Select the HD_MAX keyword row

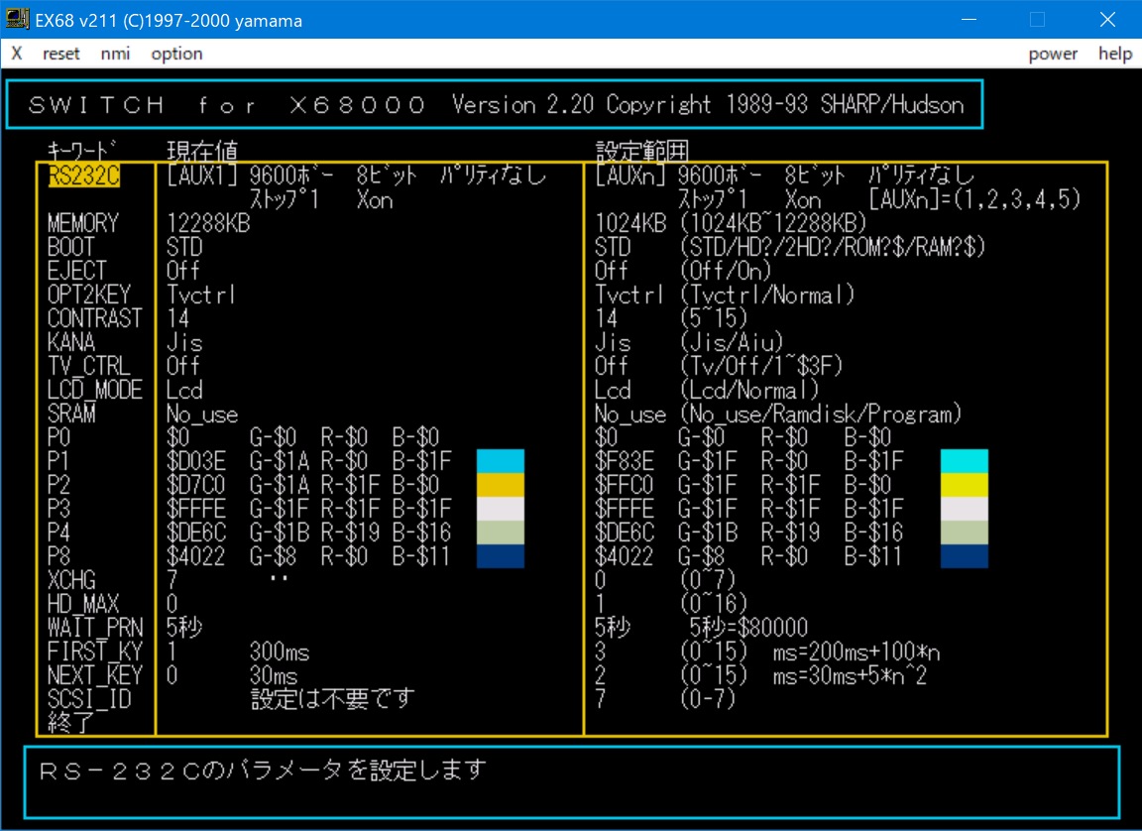83,605
